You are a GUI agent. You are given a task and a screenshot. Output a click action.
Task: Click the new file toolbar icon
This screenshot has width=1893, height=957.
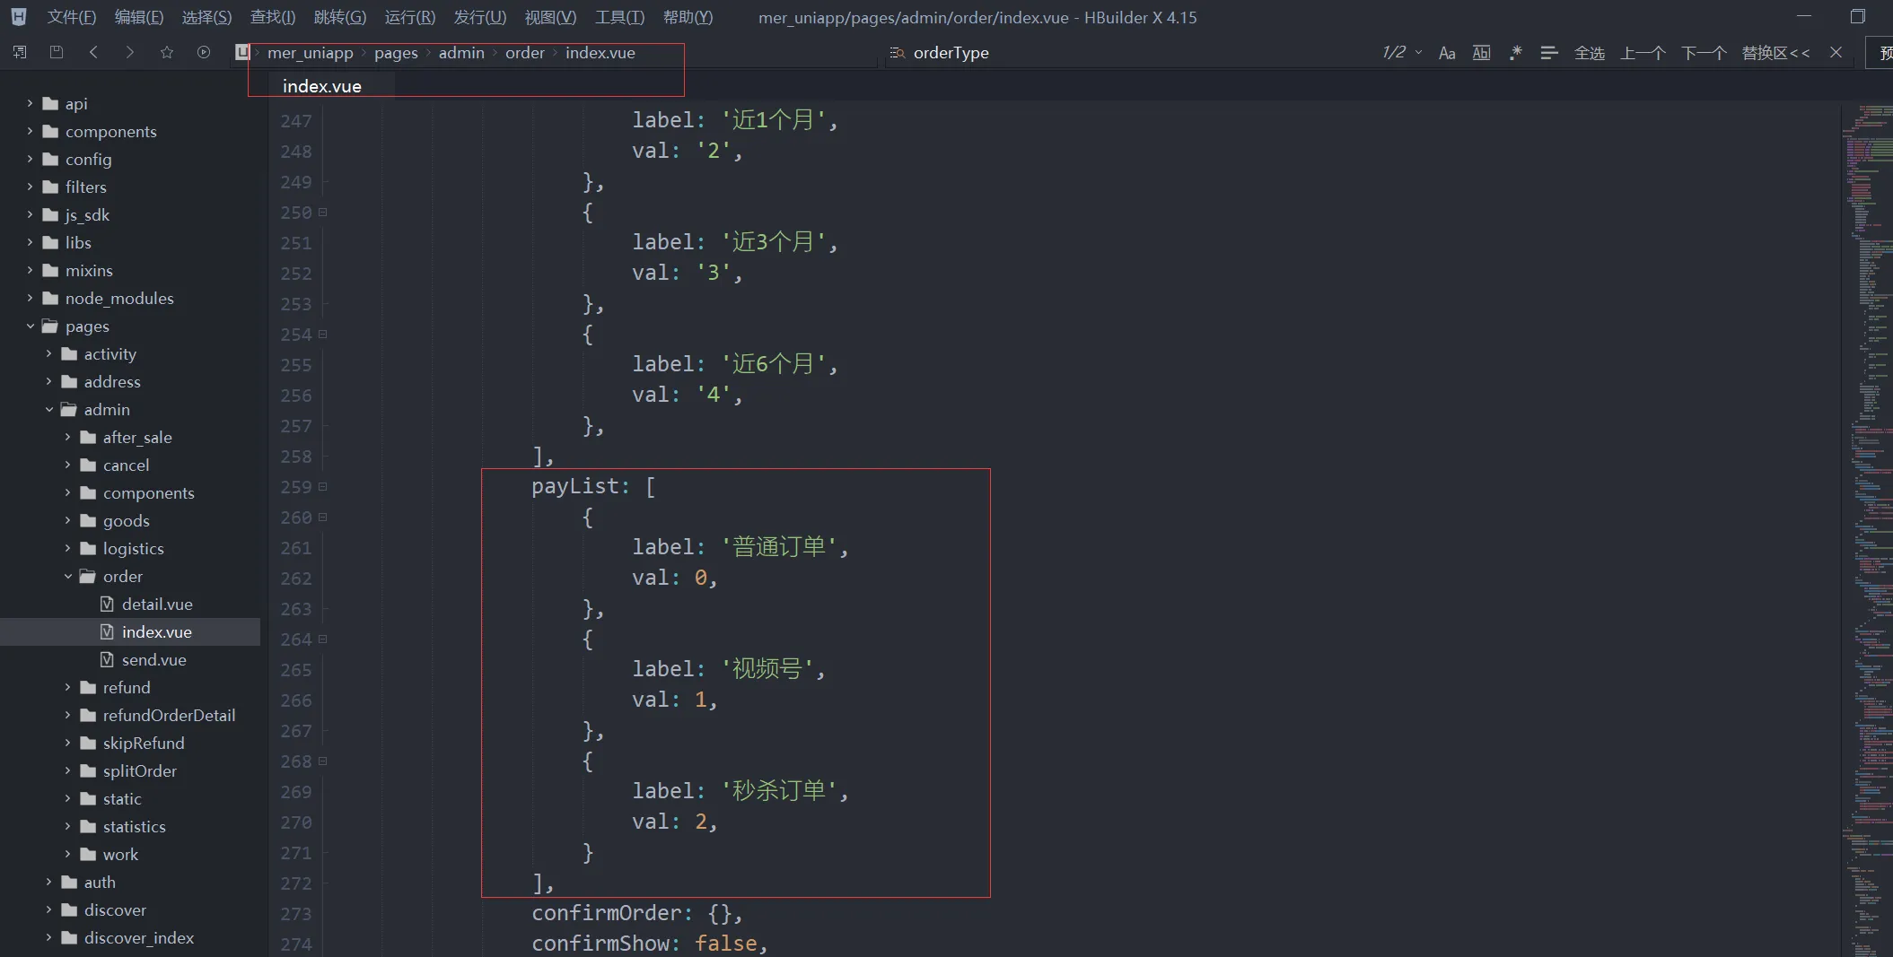click(x=20, y=52)
